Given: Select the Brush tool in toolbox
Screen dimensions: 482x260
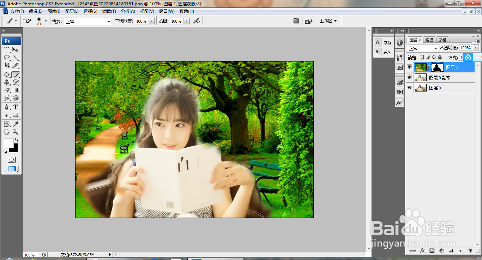Looking at the screenshot, I should (16, 75).
